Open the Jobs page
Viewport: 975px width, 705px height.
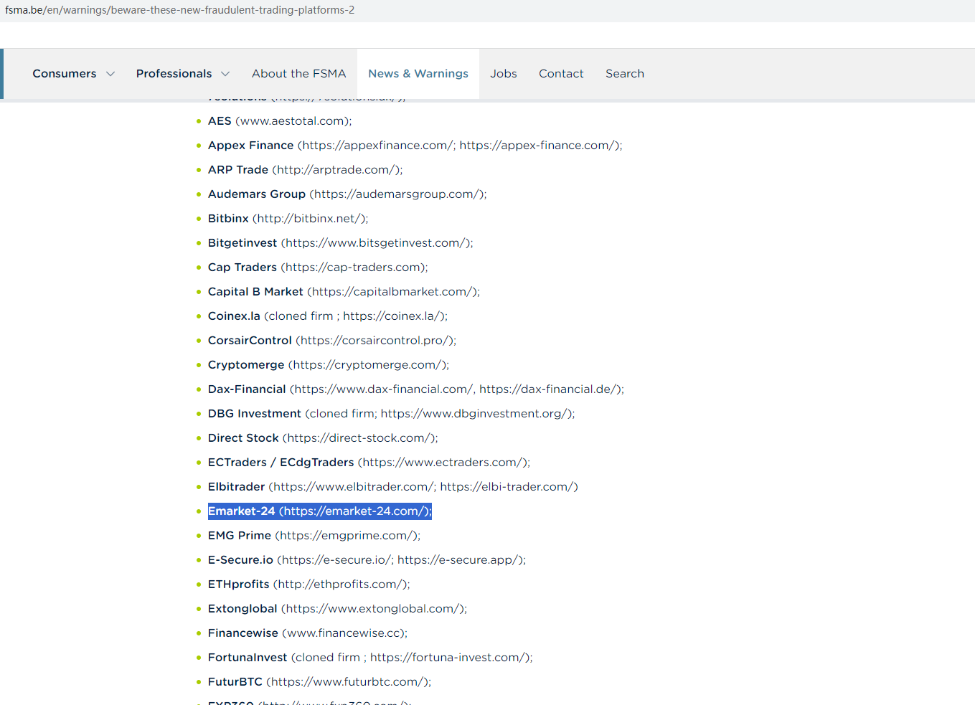pyautogui.click(x=503, y=74)
